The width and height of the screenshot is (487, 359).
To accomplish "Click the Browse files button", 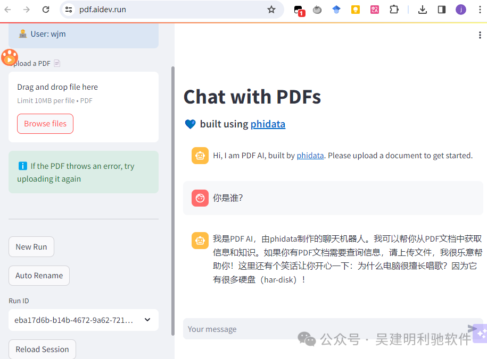I will point(45,124).
